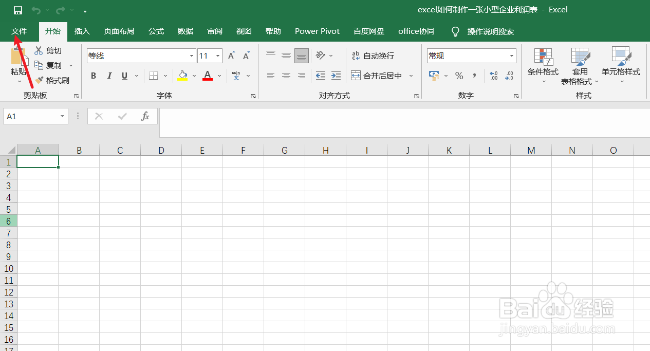
Task: Click the fx insert function icon
Action: point(145,116)
